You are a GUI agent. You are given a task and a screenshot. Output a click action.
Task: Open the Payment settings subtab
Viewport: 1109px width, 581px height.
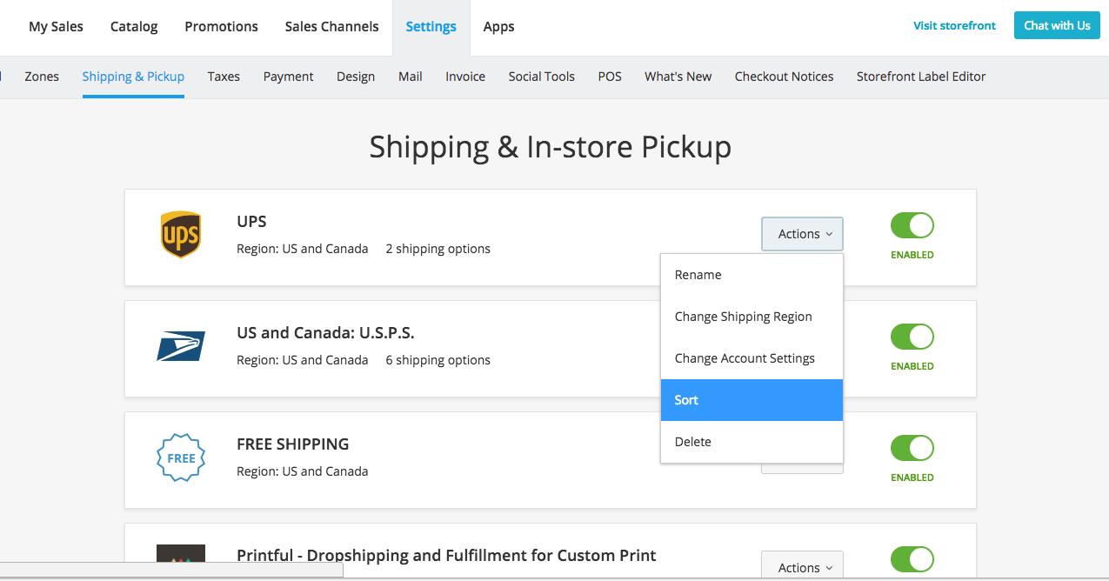[288, 77]
